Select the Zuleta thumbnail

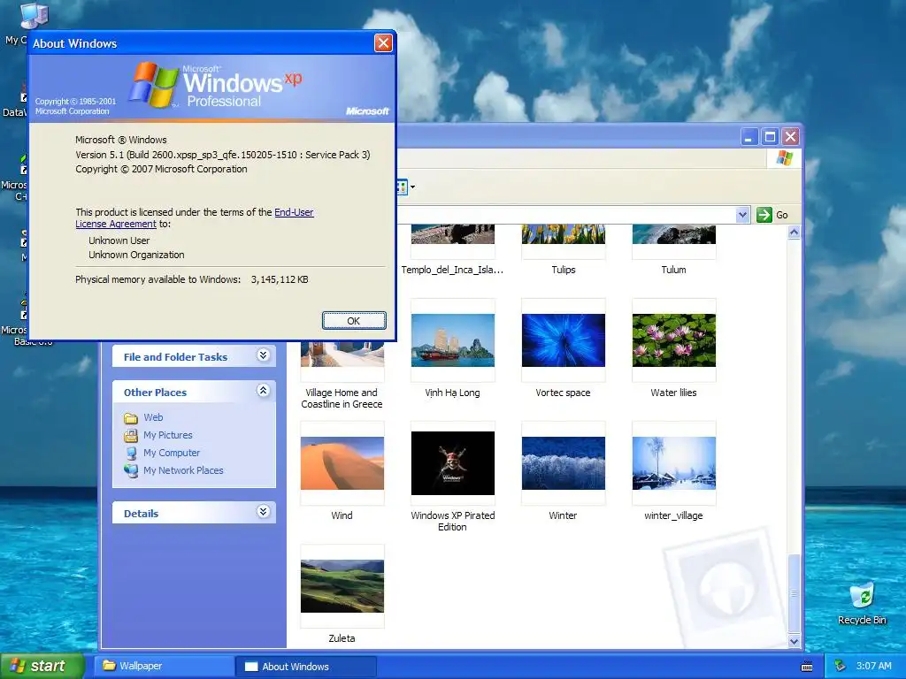[342, 586]
